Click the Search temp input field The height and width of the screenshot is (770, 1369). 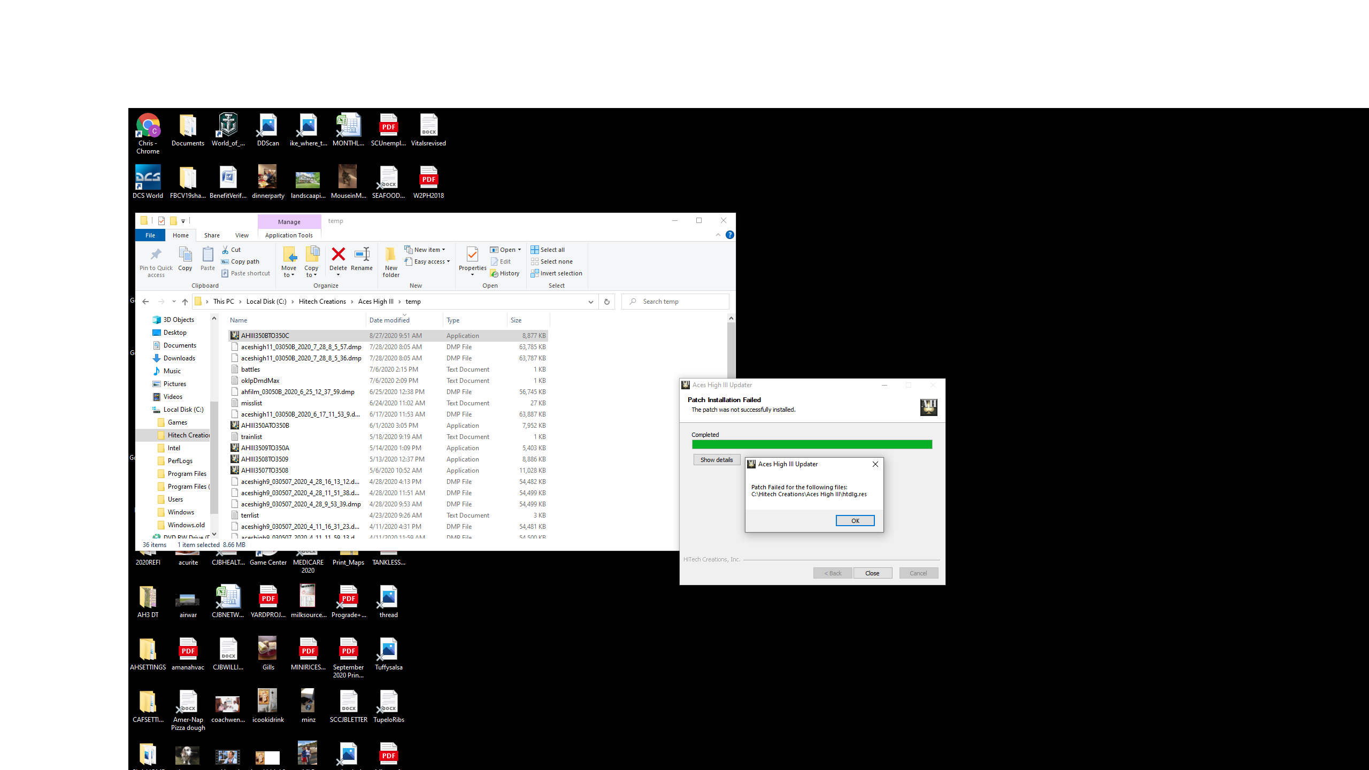pos(675,302)
